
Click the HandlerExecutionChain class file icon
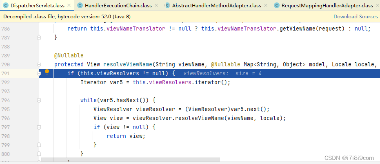(80, 5)
